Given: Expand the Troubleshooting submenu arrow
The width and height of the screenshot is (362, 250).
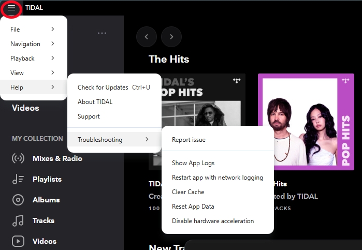Looking at the screenshot, I should point(147,139).
